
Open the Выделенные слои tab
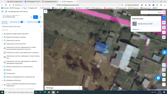(x=15, y=22)
